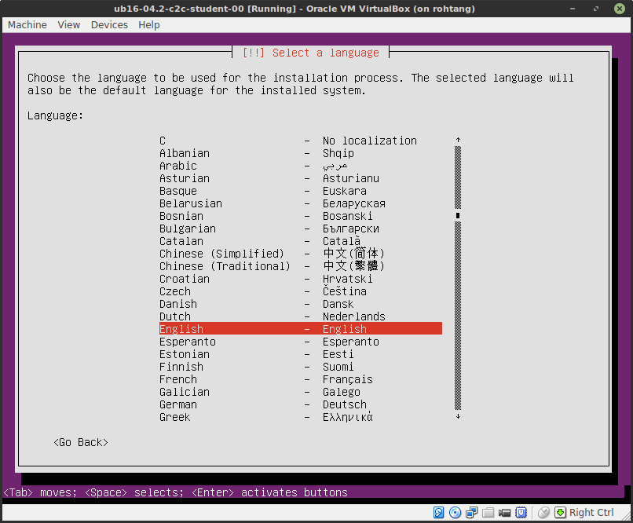The image size is (633, 523).
Task: Open the Help menu
Action: pos(148,24)
